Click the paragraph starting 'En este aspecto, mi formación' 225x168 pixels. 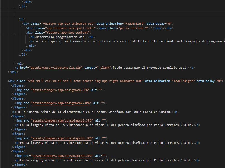click(x=128, y=41)
